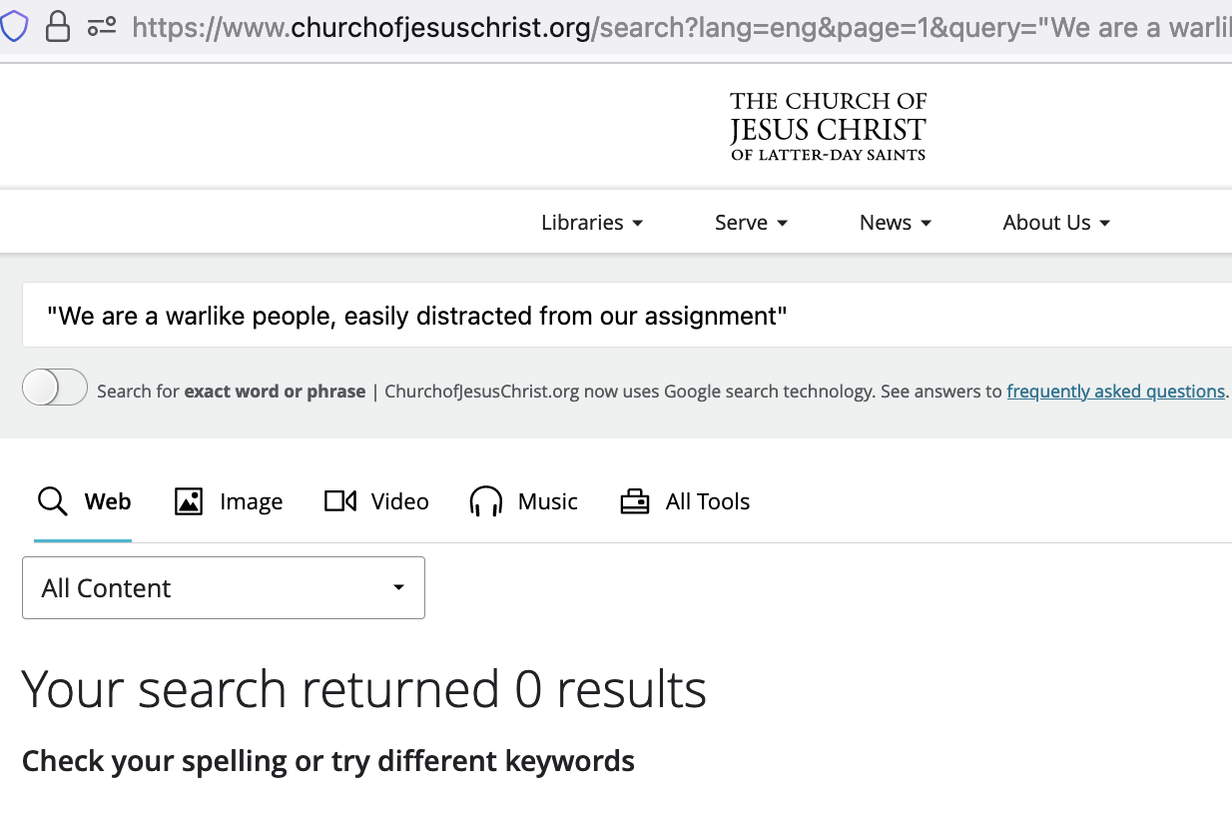The image size is (1232, 817).
Task: Click the Church of Jesus Christ logo
Action: tap(828, 126)
